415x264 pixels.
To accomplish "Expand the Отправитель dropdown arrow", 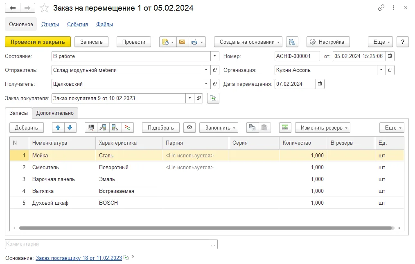I will click(206, 70).
